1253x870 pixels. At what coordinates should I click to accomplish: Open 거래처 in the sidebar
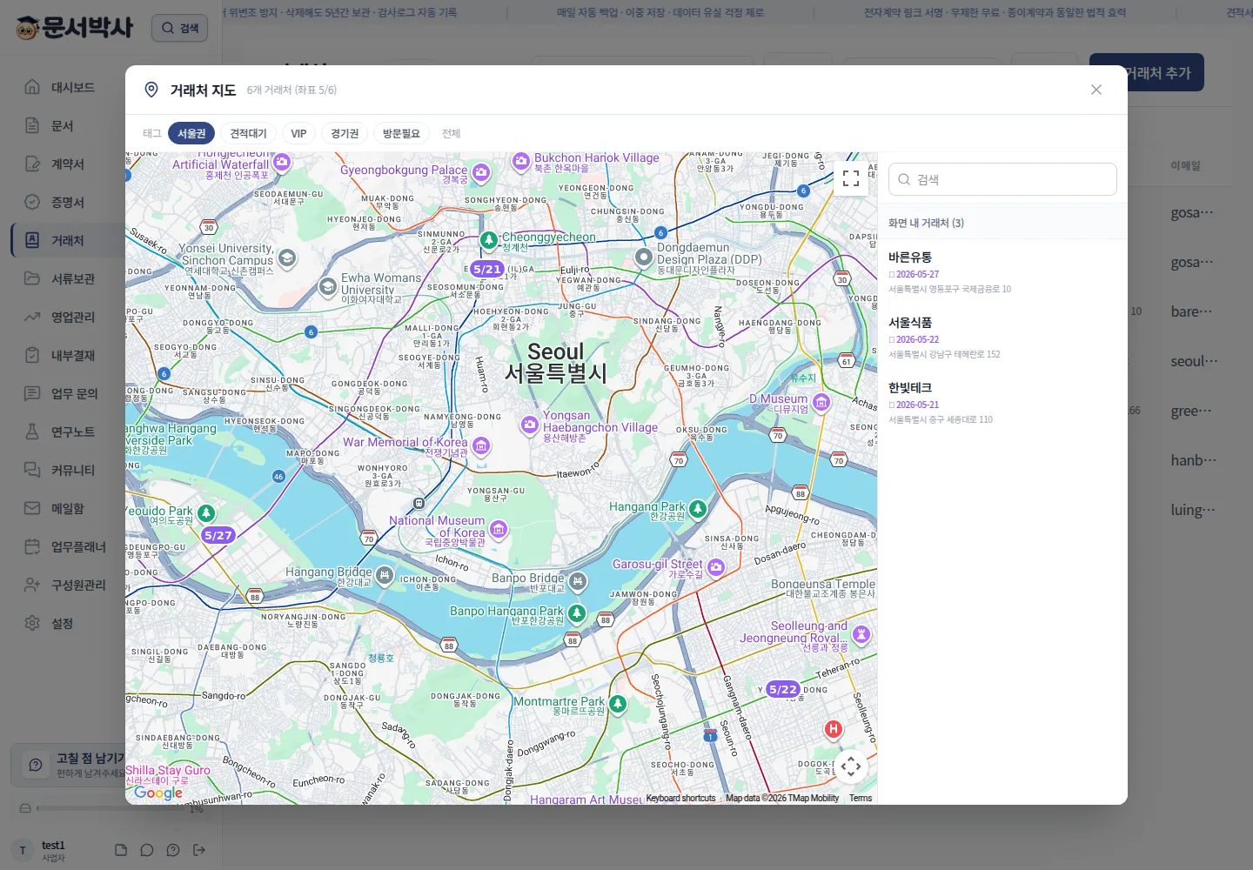pos(66,240)
